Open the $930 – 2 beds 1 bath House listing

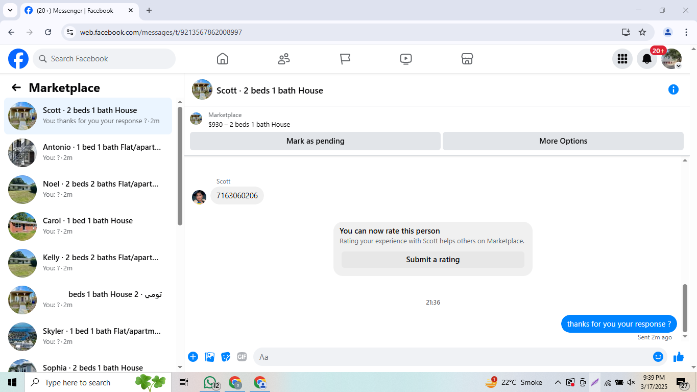pyautogui.click(x=249, y=124)
